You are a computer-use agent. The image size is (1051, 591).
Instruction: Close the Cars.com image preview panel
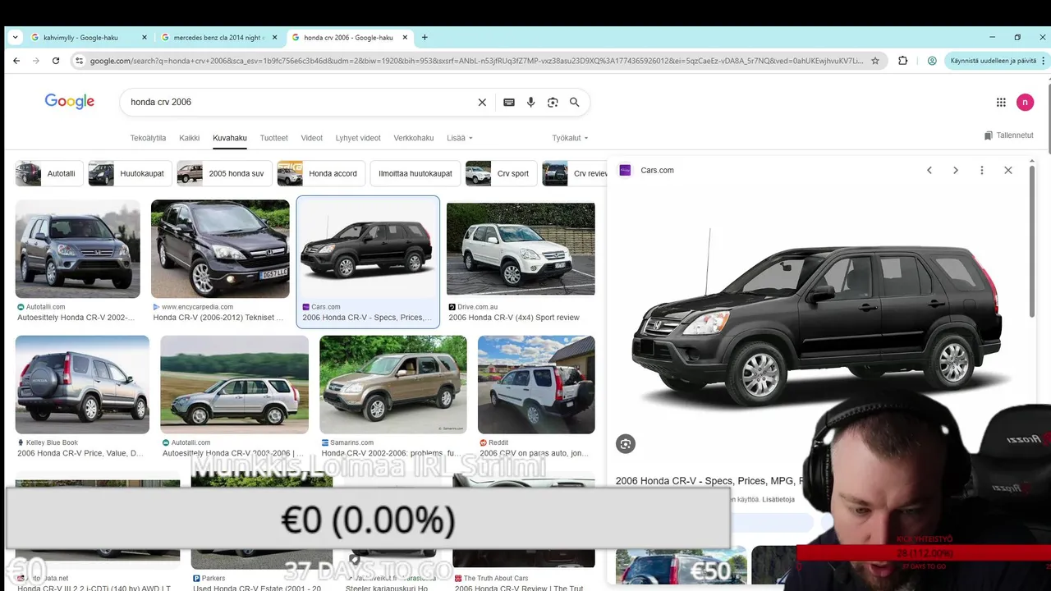(1008, 170)
